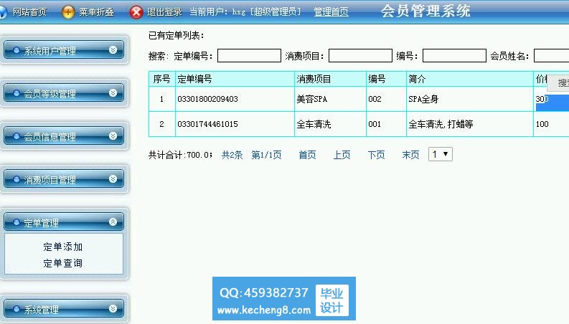This screenshot has width=569, height=324.
Task: Expand the 消费项目管理 chevron
Action: [x=113, y=178]
